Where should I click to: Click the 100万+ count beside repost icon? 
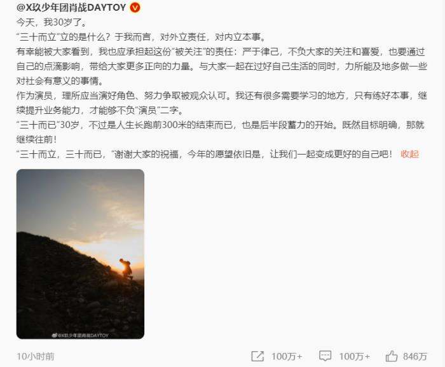coord(287,356)
